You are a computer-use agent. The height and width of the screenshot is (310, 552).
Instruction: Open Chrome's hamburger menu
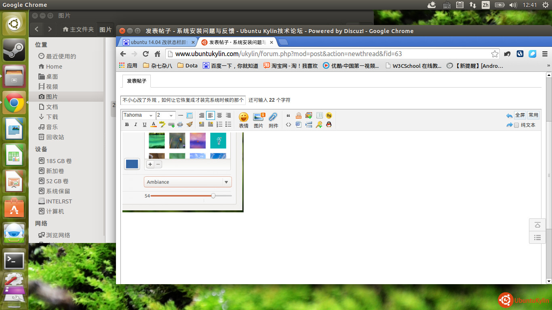pyautogui.click(x=544, y=54)
